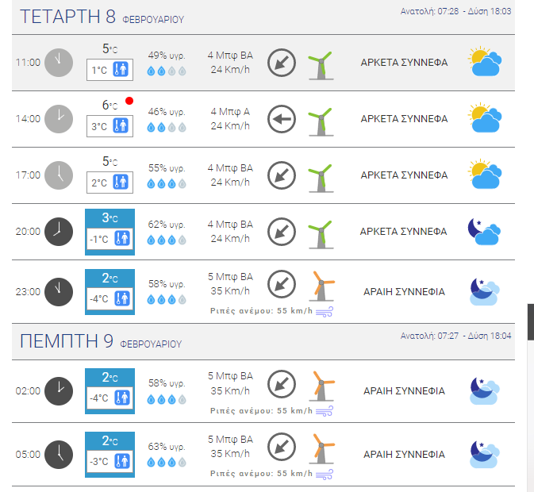
Task: Click the 4 Μπφ ΒΑ wind text at 17:00
Action: (230, 168)
